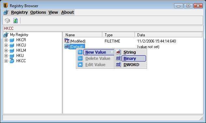Select the HKLM tree label
This screenshot has height=123, width=206.
tap(21, 50)
